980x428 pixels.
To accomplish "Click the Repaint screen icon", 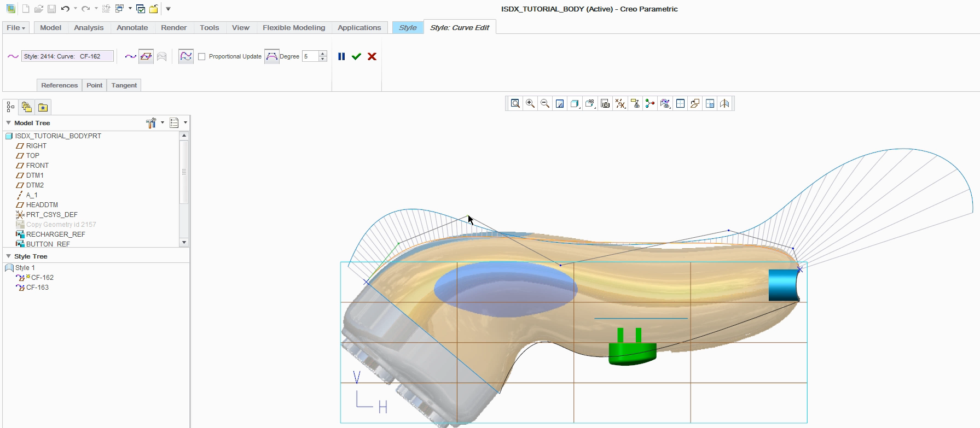I will coord(560,103).
